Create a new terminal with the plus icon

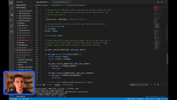coord(151,85)
